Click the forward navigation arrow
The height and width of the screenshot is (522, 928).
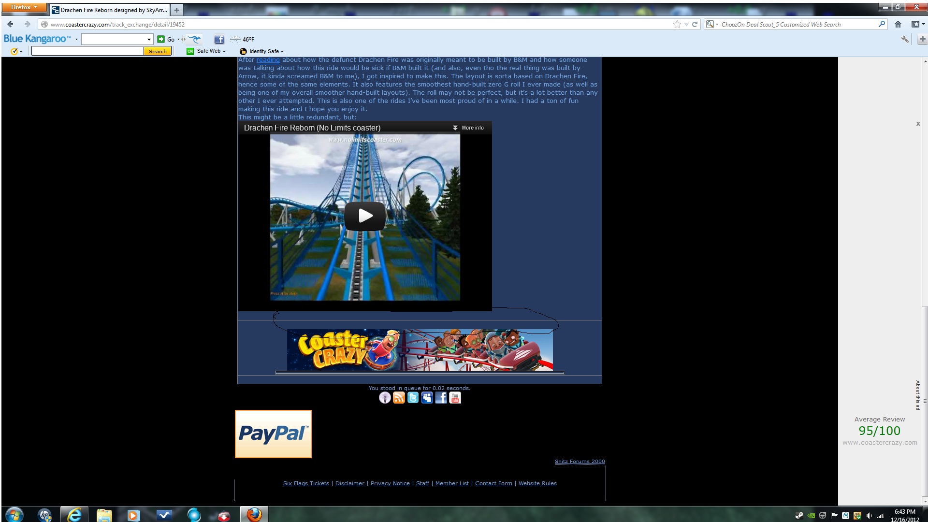point(27,24)
